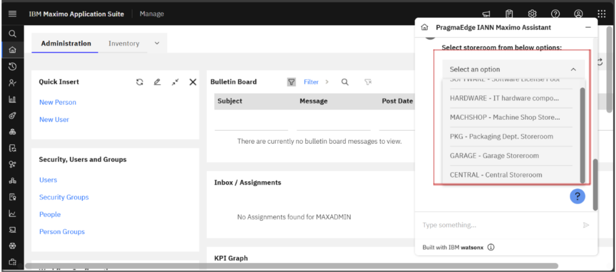Viewport: 616px width, 272px height.
Task: Click the person-with-checkmark sidebar icon
Action: tap(12, 83)
